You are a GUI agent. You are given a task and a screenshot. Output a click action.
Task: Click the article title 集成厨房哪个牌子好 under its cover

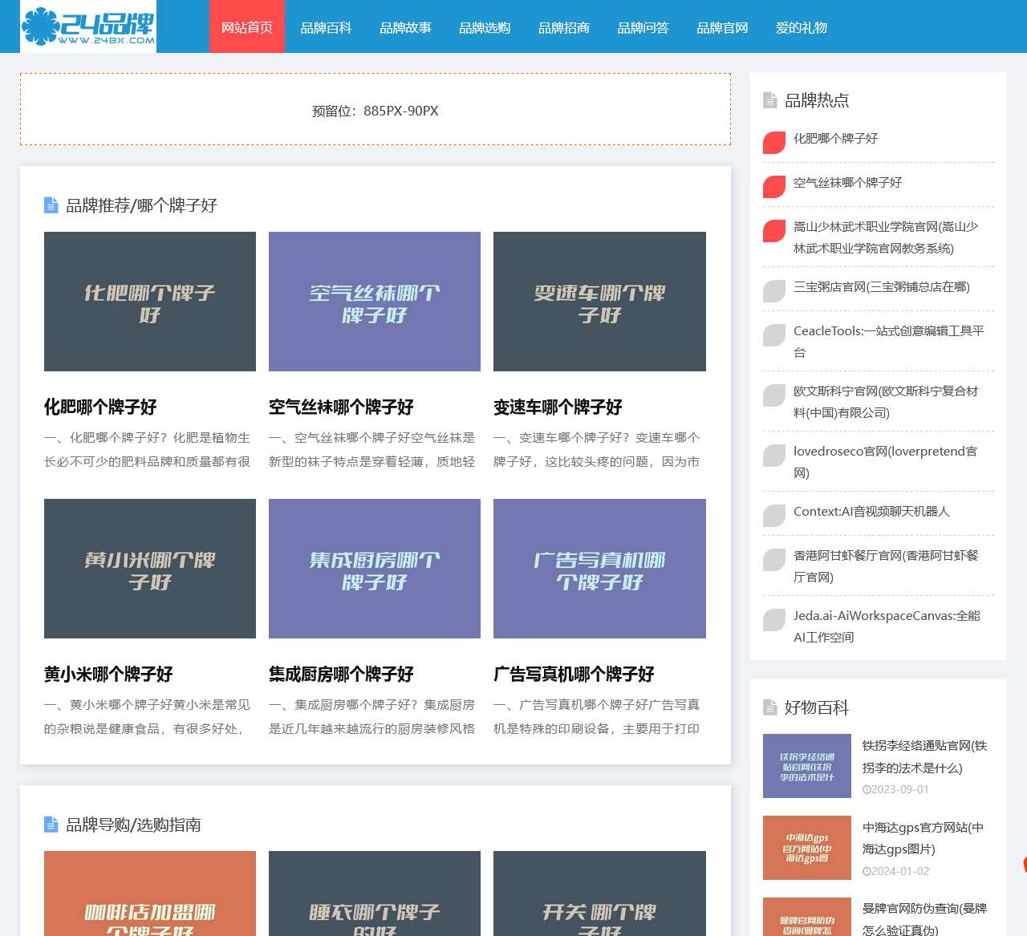click(341, 674)
